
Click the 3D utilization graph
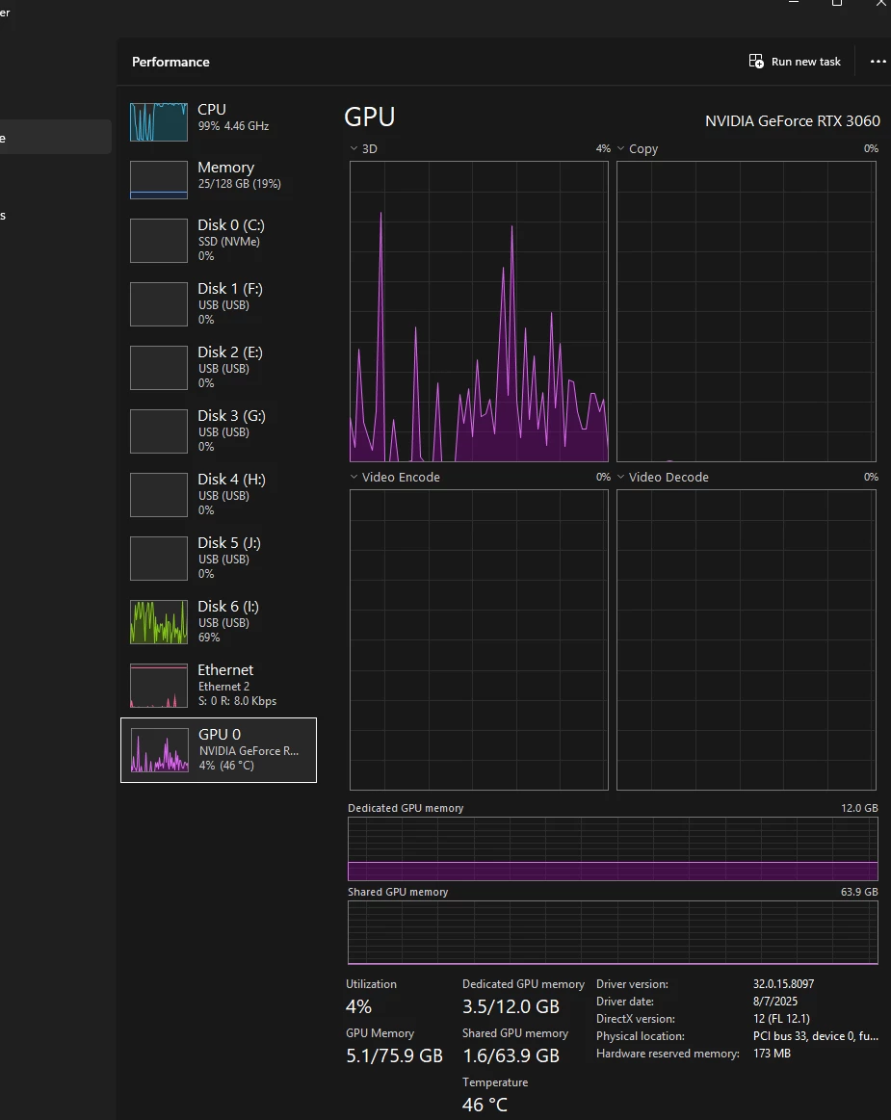point(479,311)
